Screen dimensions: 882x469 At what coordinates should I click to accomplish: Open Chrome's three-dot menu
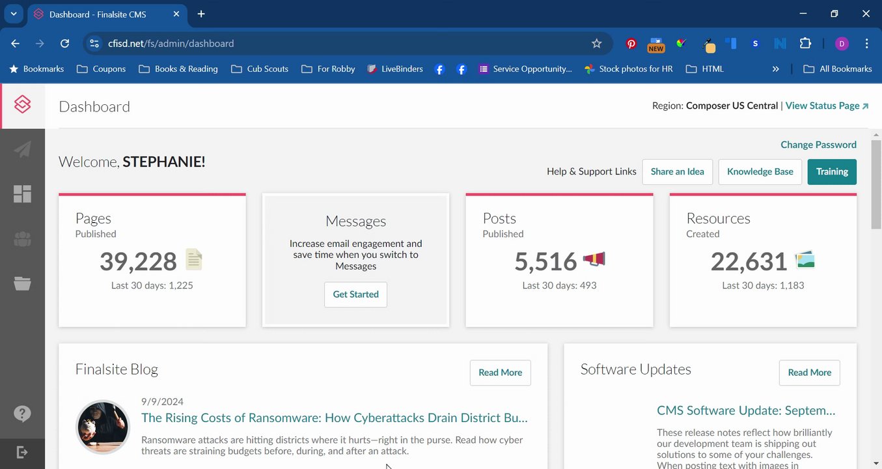tap(867, 44)
